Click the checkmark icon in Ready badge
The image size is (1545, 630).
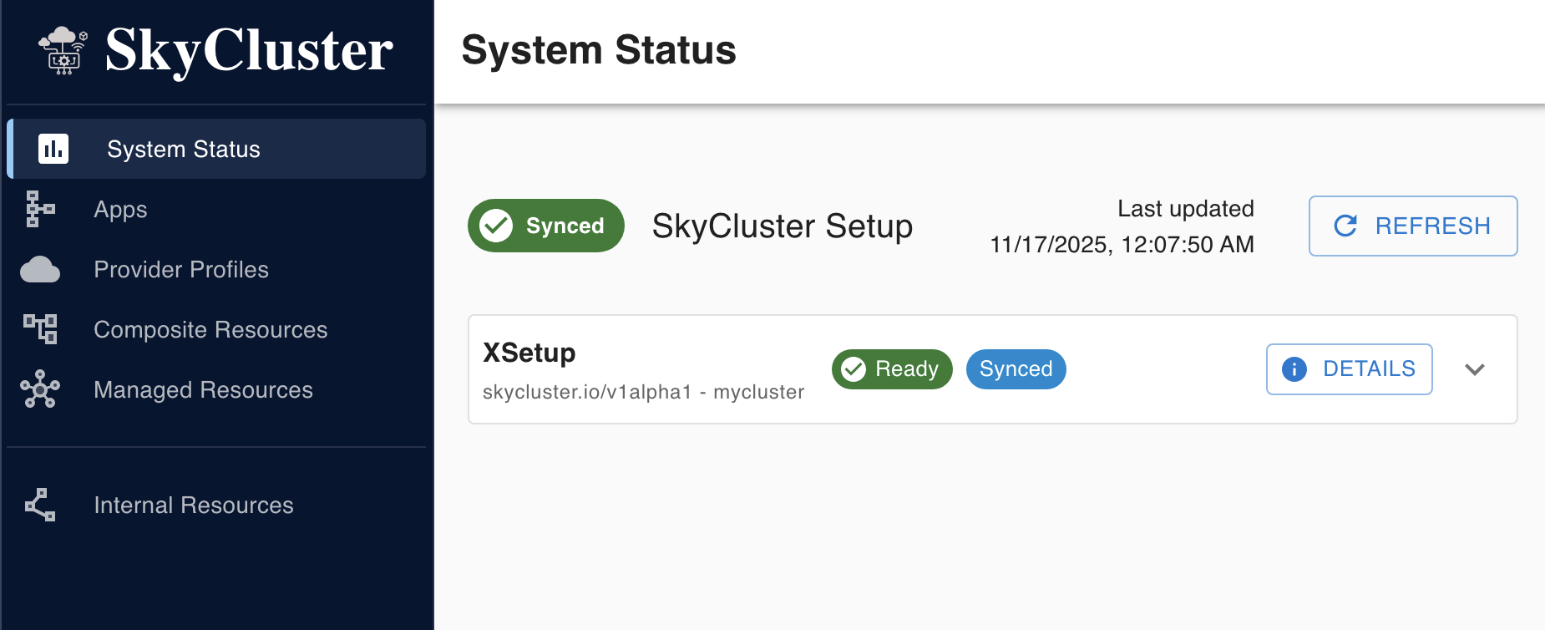(x=854, y=369)
